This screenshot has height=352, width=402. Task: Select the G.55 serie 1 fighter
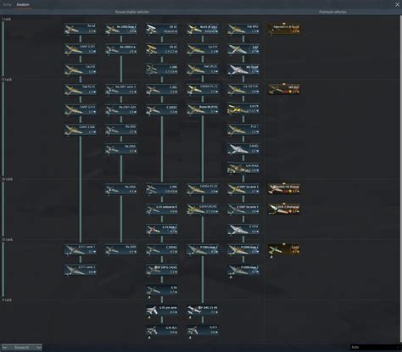pos(162,230)
